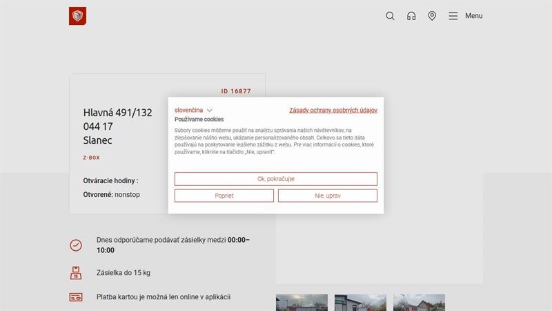Click the card payment icon
This screenshot has width=552, height=311.
pos(76,297)
